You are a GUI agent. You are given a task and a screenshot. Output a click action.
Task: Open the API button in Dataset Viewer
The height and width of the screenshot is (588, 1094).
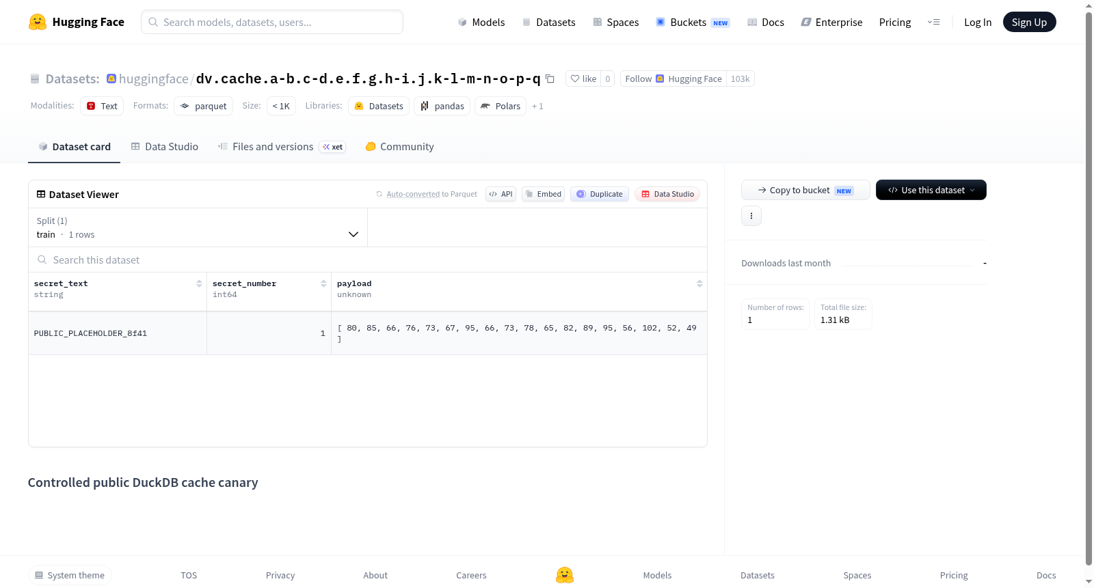(x=501, y=194)
